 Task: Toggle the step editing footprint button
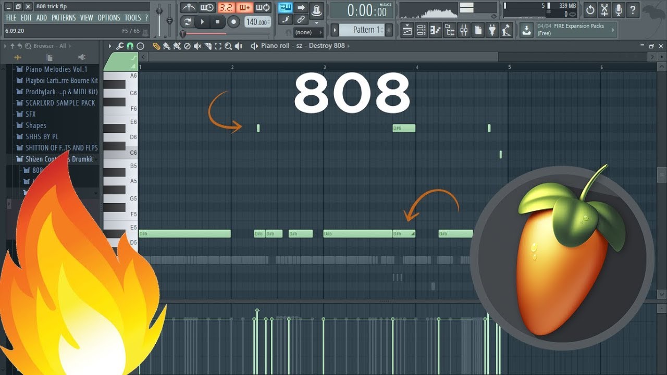click(285, 20)
